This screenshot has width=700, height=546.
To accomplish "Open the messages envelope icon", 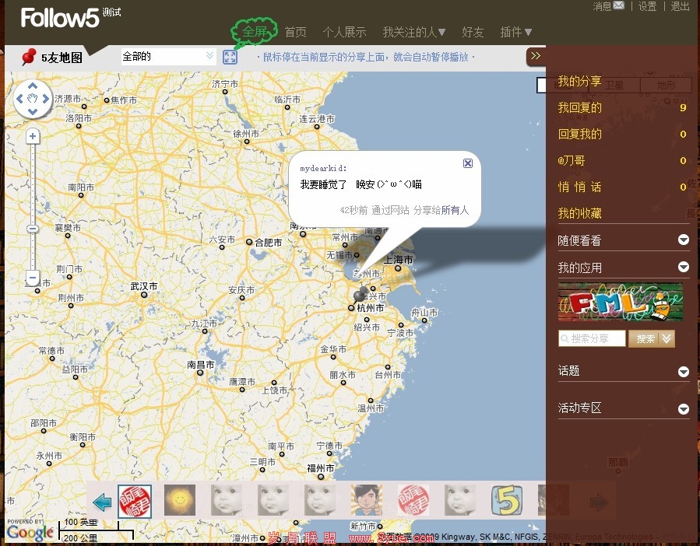I will 619,5.
